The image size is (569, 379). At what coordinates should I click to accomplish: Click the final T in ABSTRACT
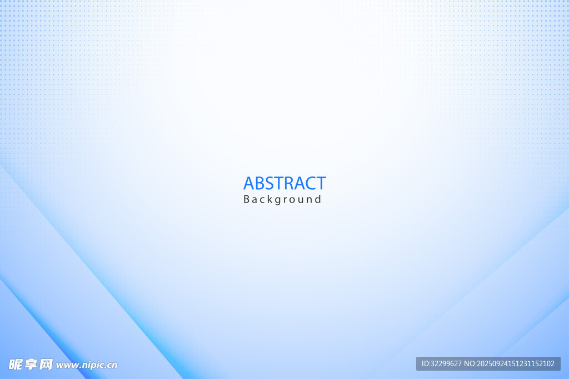(x=321, y=183)
